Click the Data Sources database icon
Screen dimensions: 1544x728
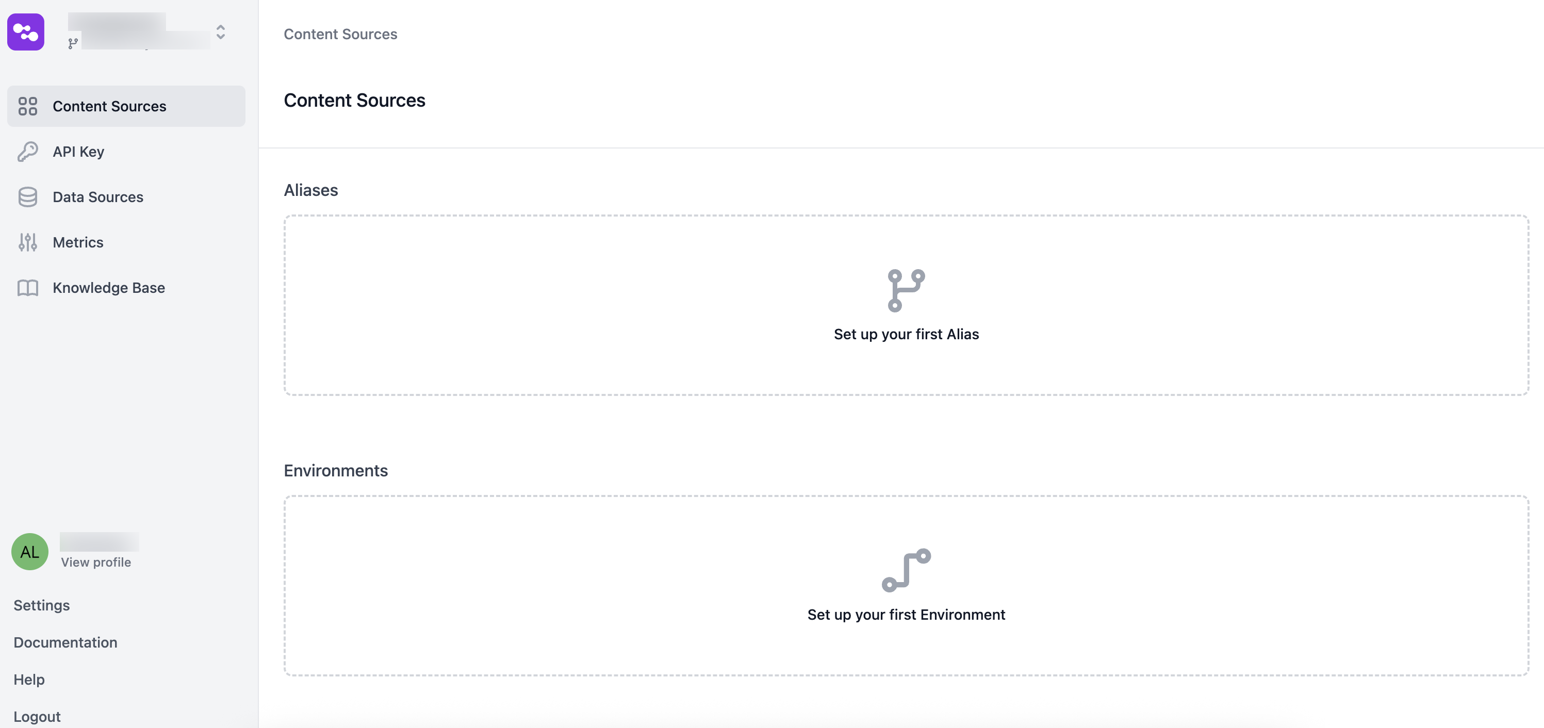click(27, 197)
